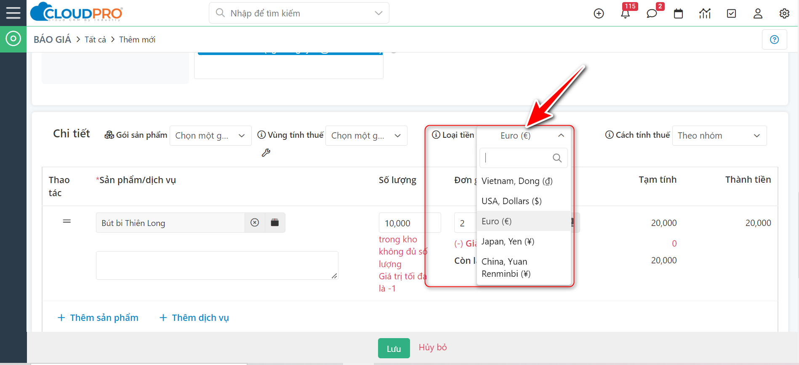The width and height of the screenshot is (799, 365).
Task: Expand the global search dropdown arrow
Action: pos(378,13)
